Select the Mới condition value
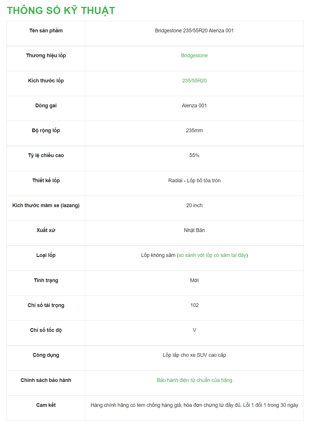This screenshot has width=319, height=426. point(194,280)
